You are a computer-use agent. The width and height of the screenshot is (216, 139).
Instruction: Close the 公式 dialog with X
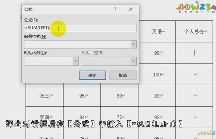click(x=131, y=9)
